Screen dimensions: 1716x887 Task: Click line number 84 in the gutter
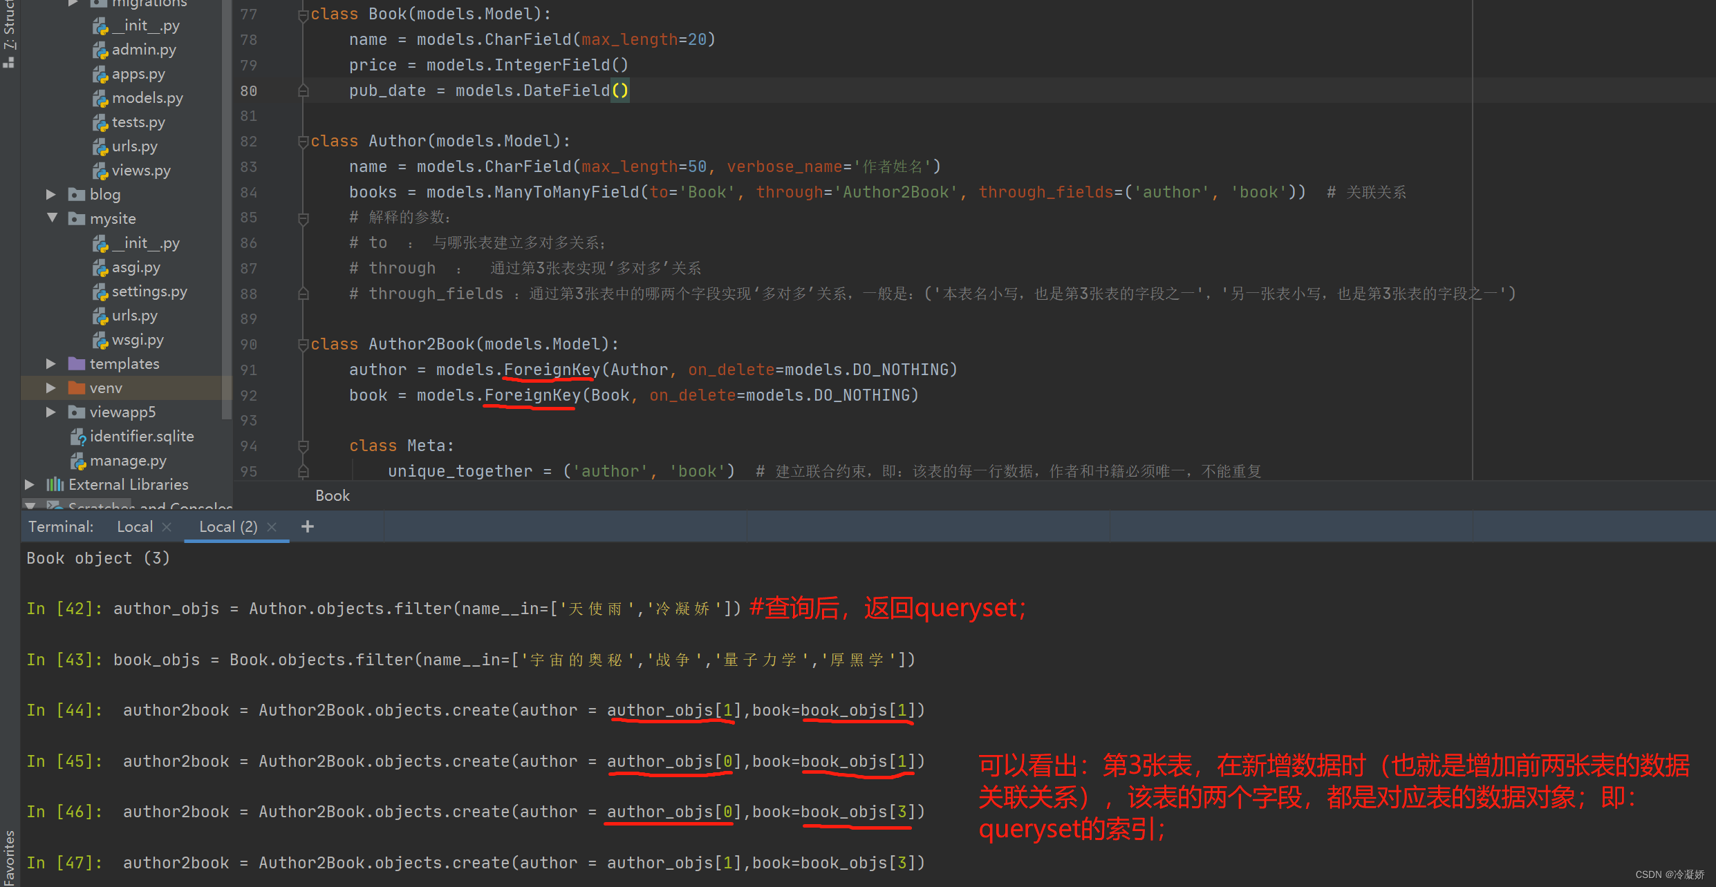tap(249, 193)
